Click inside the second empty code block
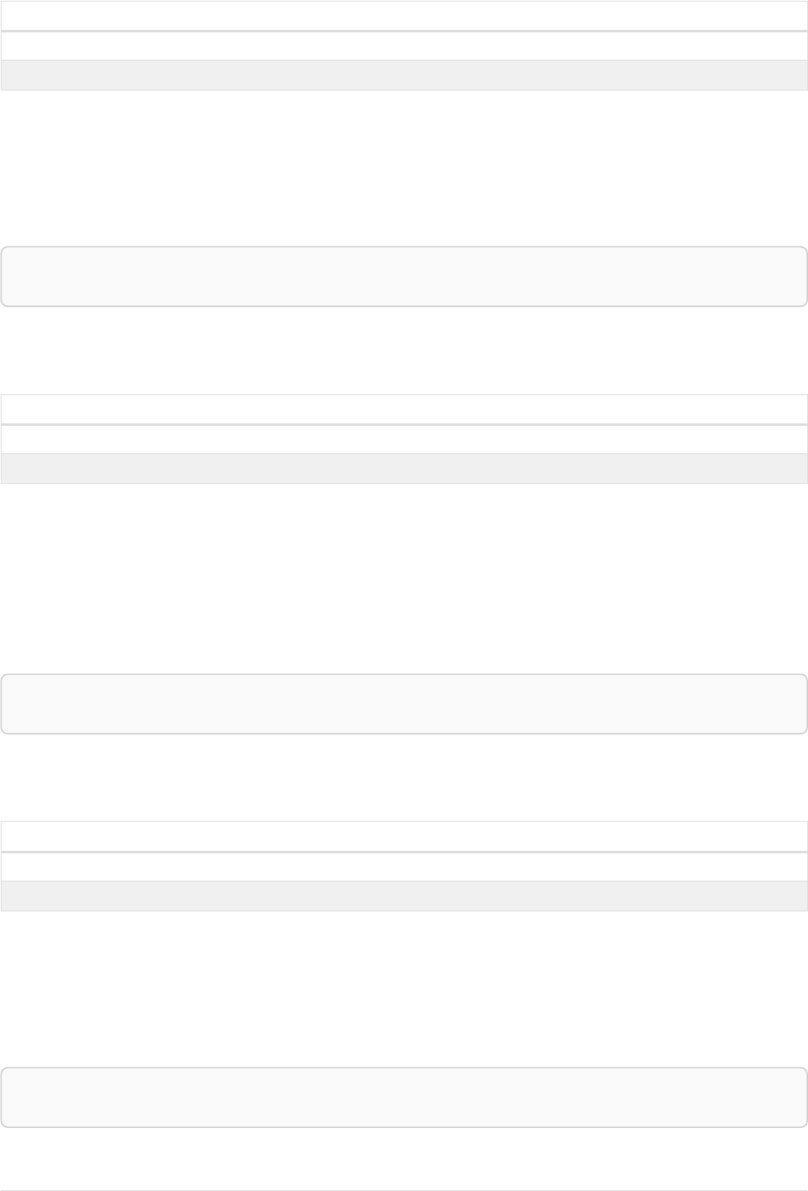The width and height of the screenshot is (808, 1191). pos(404,704)
